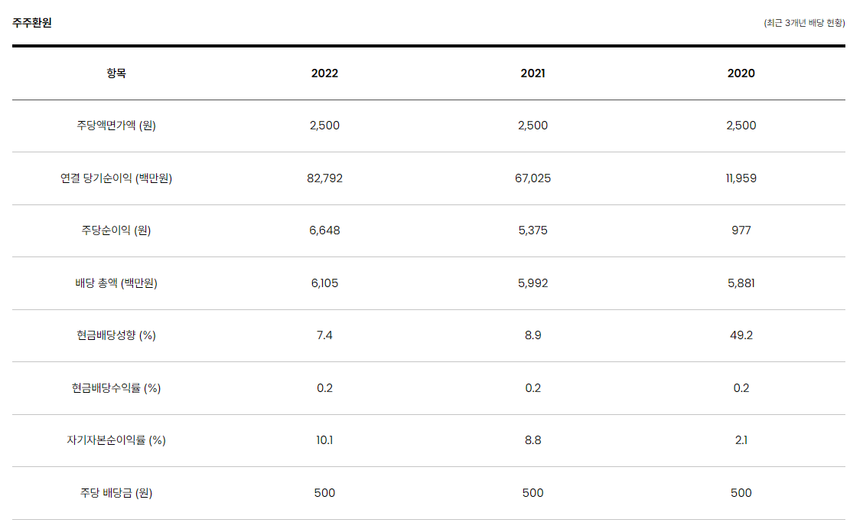Click the 주당순이익 (원) row label
Viewport: 863px width, 526px height.
[116, 230]
